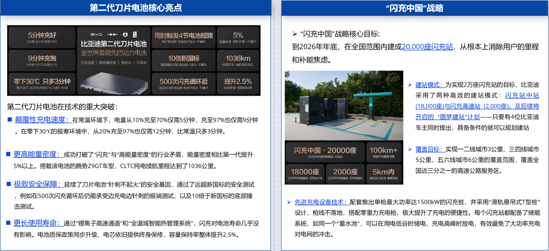Select the 100km+ tile

click(384, 152)
